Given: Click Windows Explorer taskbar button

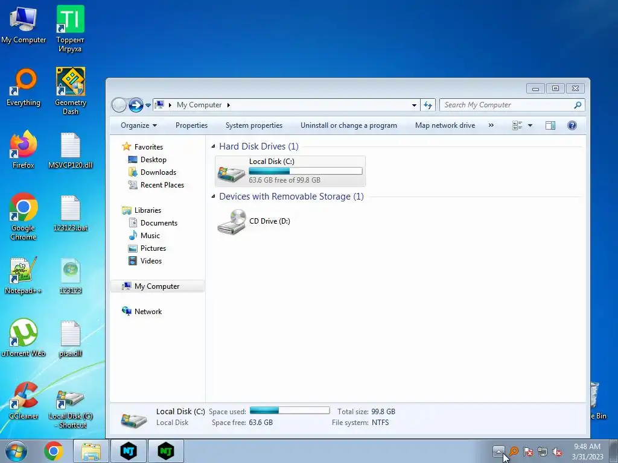Looking at the screenshot, I should [x=91, y=451].
